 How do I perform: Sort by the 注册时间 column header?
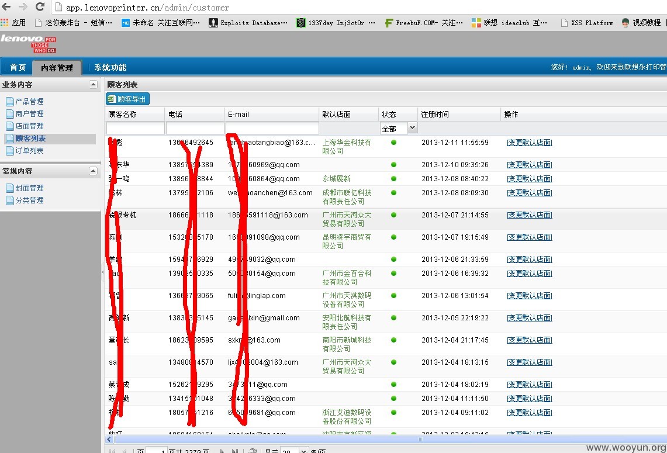pos(459,114)
